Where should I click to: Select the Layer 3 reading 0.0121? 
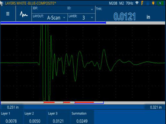coord(58,121)
